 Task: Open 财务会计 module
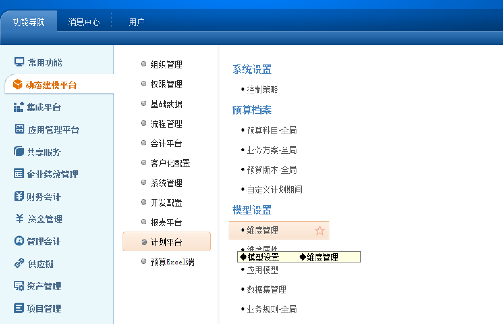click(43, 197)
